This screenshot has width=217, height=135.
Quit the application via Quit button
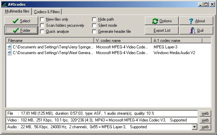pyautogui.click(x=196, y=30)
